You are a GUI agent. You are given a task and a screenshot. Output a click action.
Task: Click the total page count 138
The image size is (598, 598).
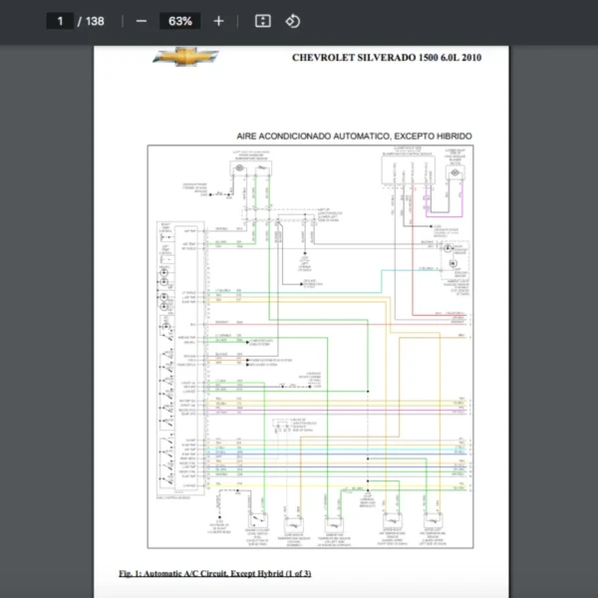tap(95, 21)
